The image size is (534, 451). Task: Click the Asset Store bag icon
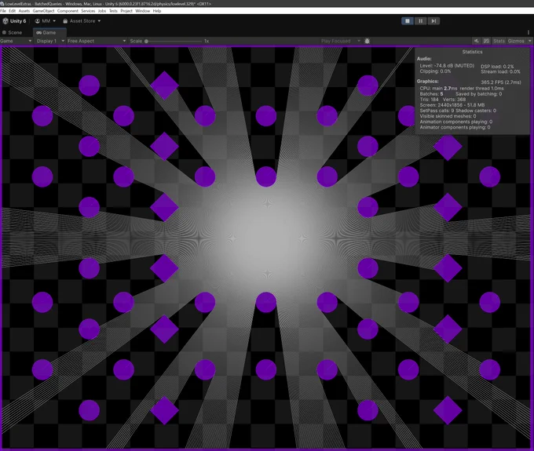[x=65, y=21]
